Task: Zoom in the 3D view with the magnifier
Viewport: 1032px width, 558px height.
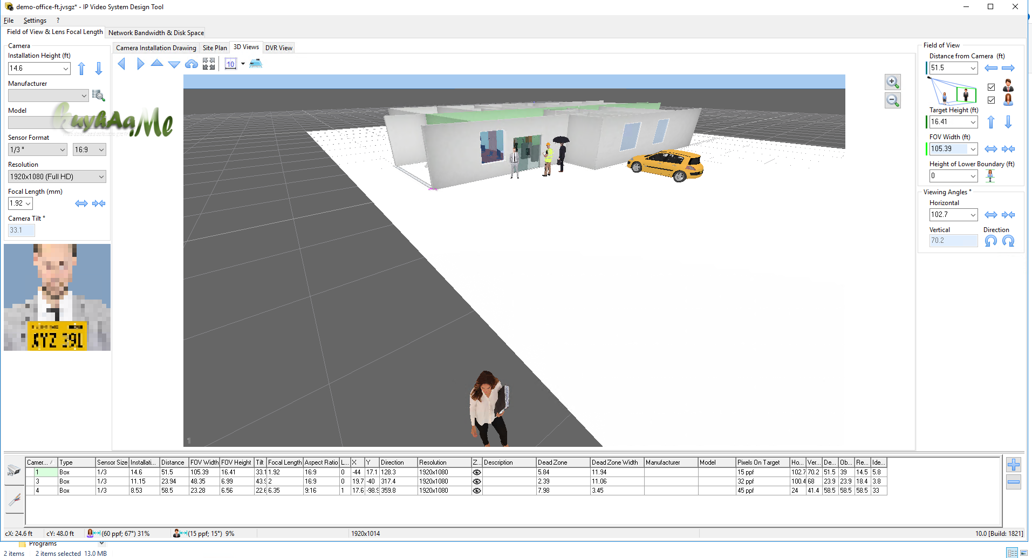Action: [x=893, y=82]
